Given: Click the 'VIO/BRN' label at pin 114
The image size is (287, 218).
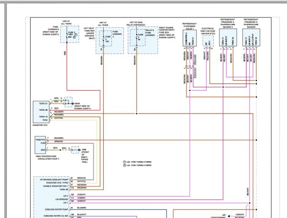Looking at the screenshot, I should (x=81, y=198).
